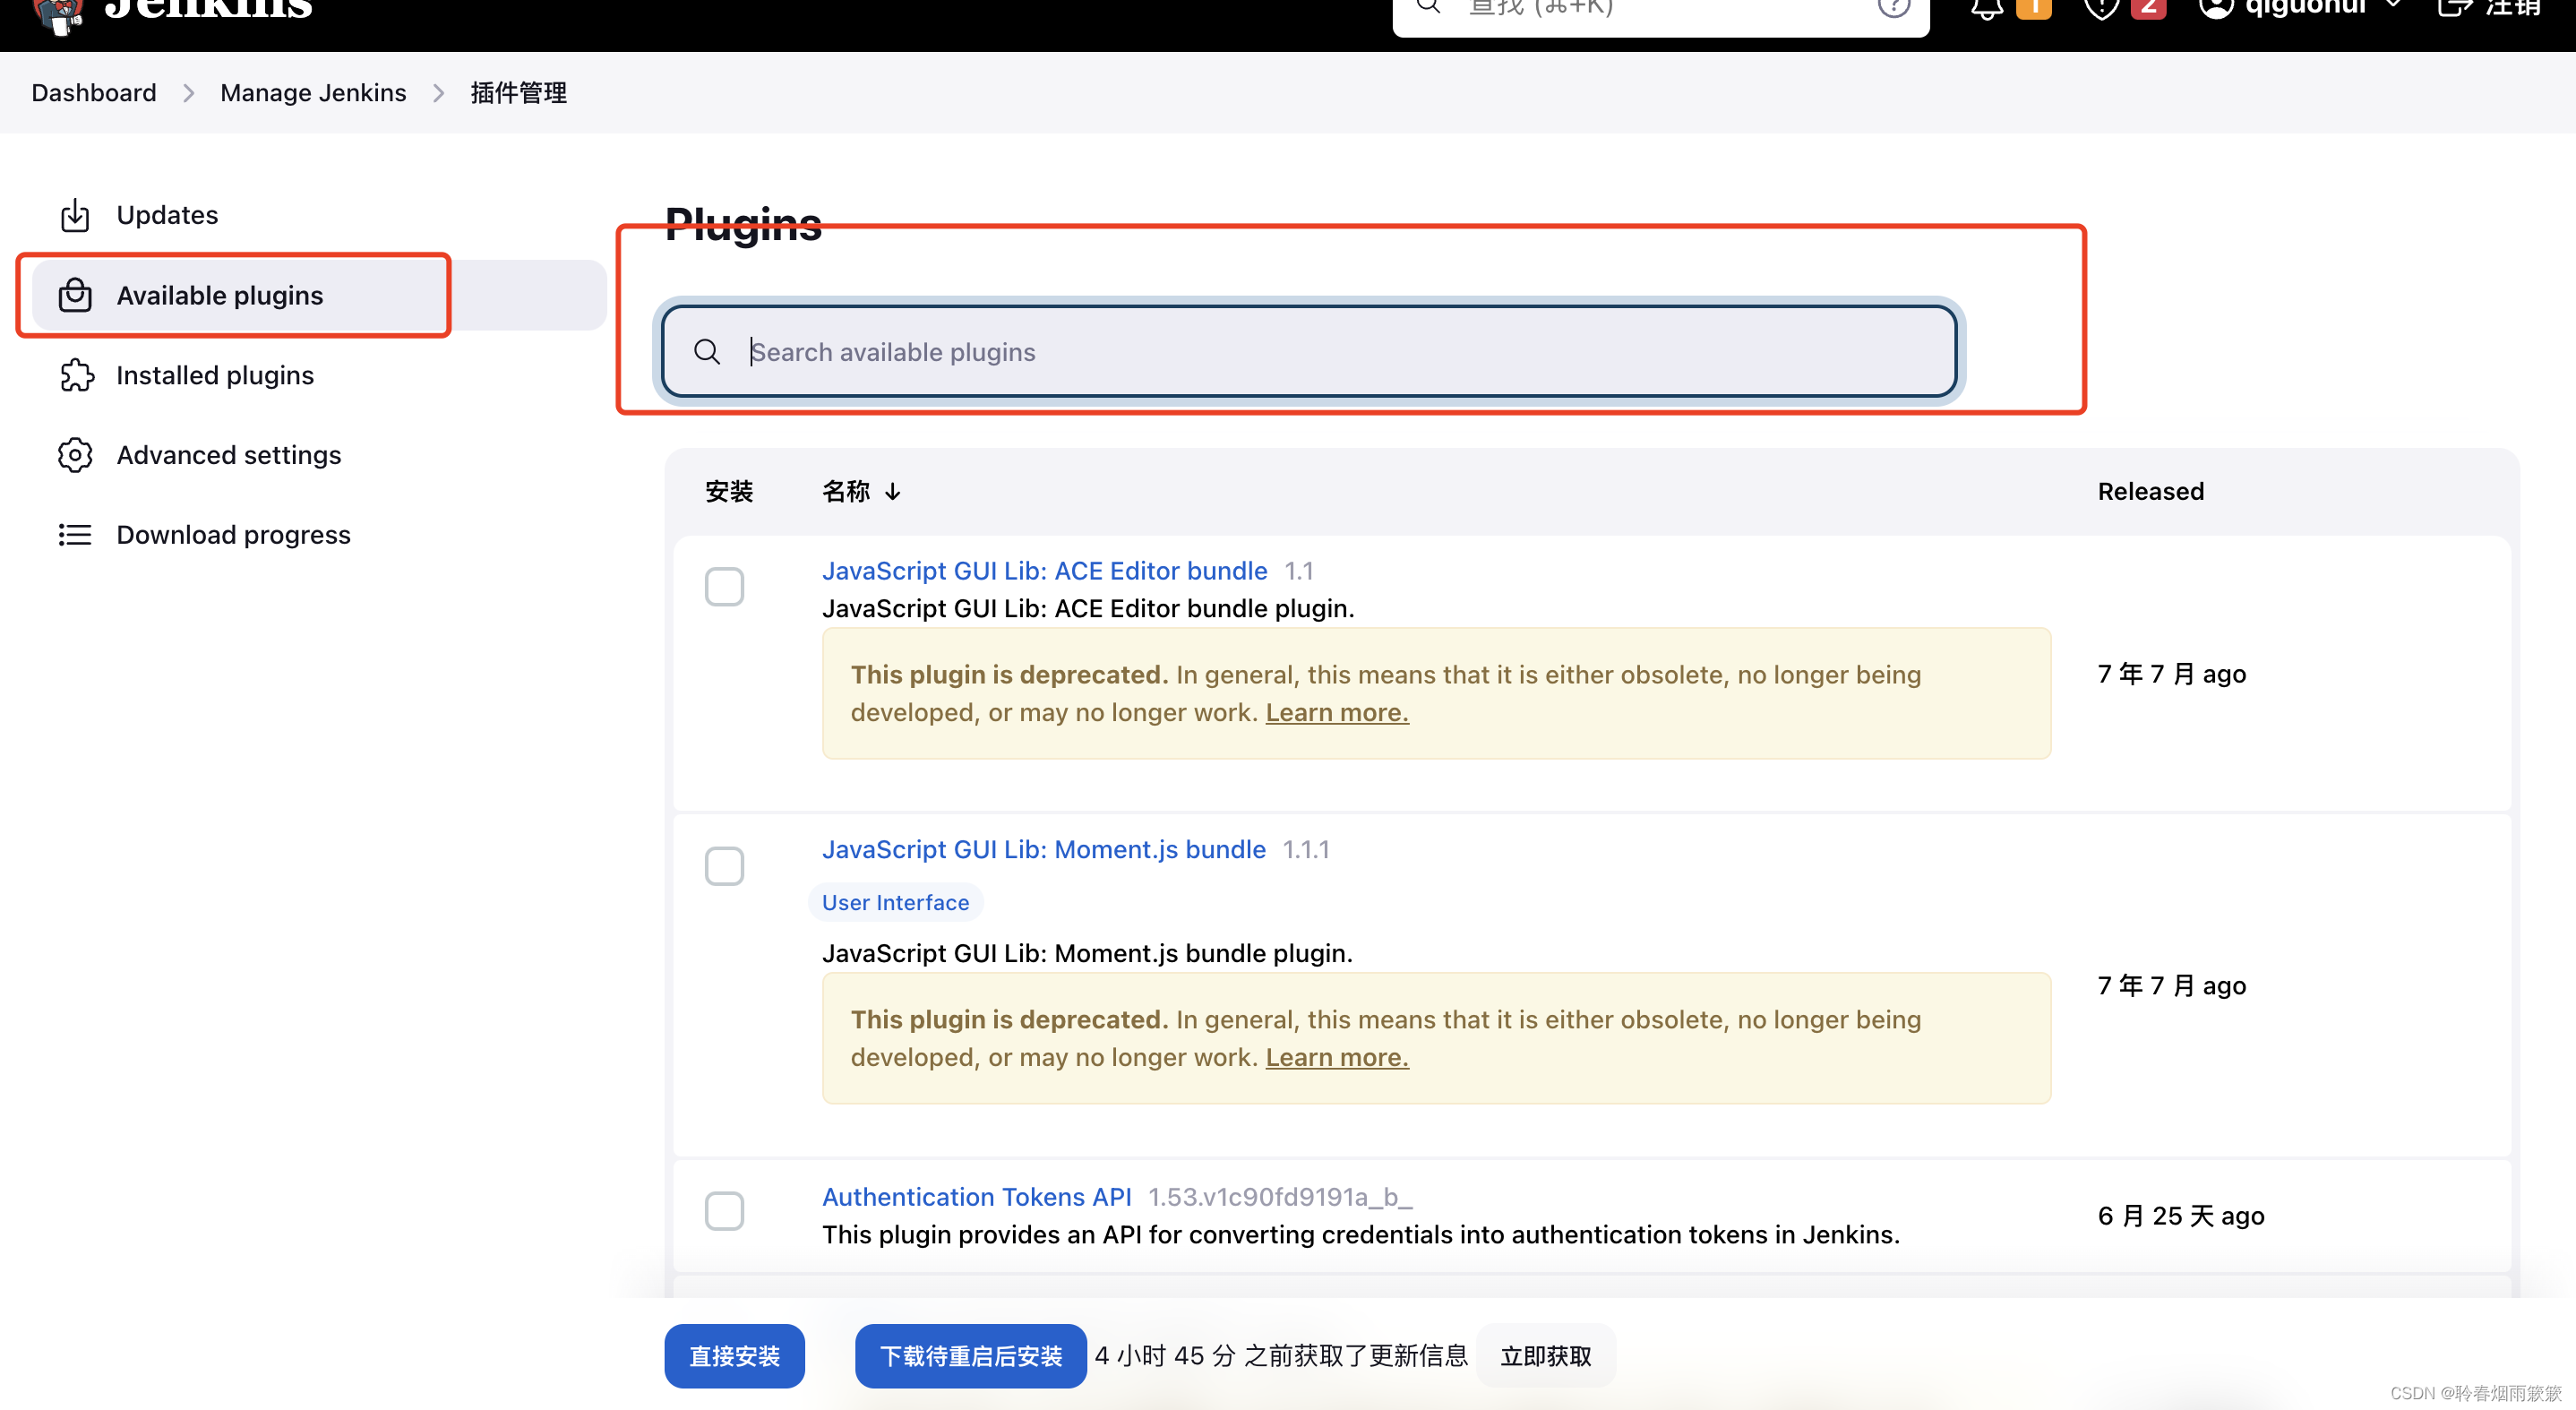Click inside Search available plugins field
This screenshot has height=1410, width=2576.
(1309, 351)
